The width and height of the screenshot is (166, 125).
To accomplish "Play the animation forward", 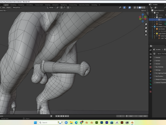I will [x=63, y=116].
